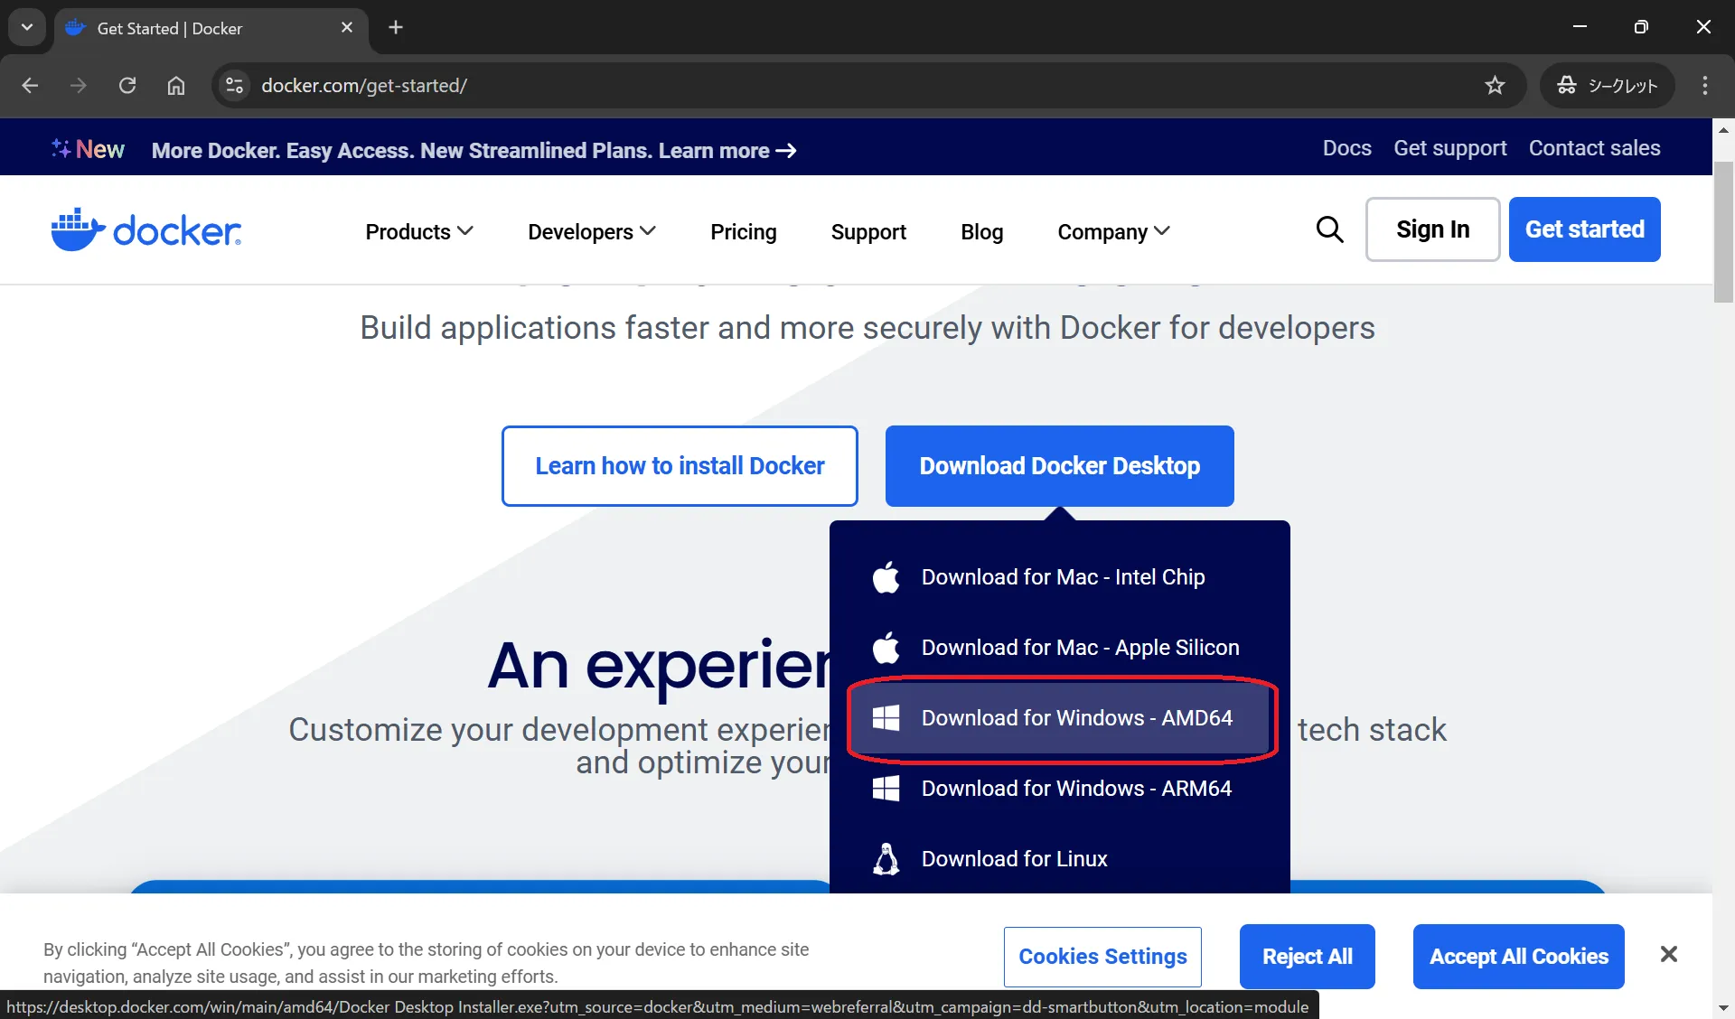
Task: Expand the Developers menu
Action: (x=592, y=232)
